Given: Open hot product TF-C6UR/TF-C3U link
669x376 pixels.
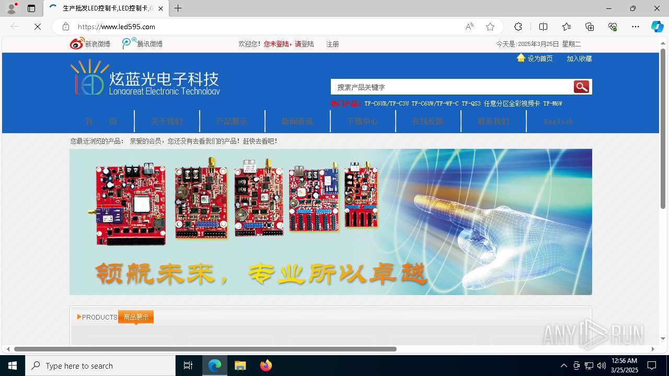Looking at the screenshot, I should (x=387, y=103).
